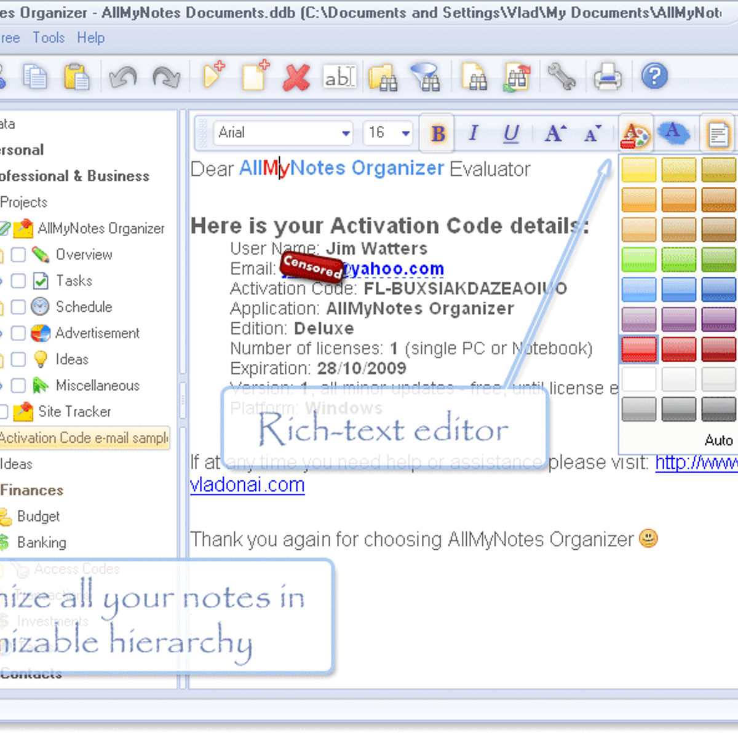This screenshot has width=738, height=738.
Task: Tick the Miscellaneous checkbox
Action: pyautogui.click(x=18, y=386)
